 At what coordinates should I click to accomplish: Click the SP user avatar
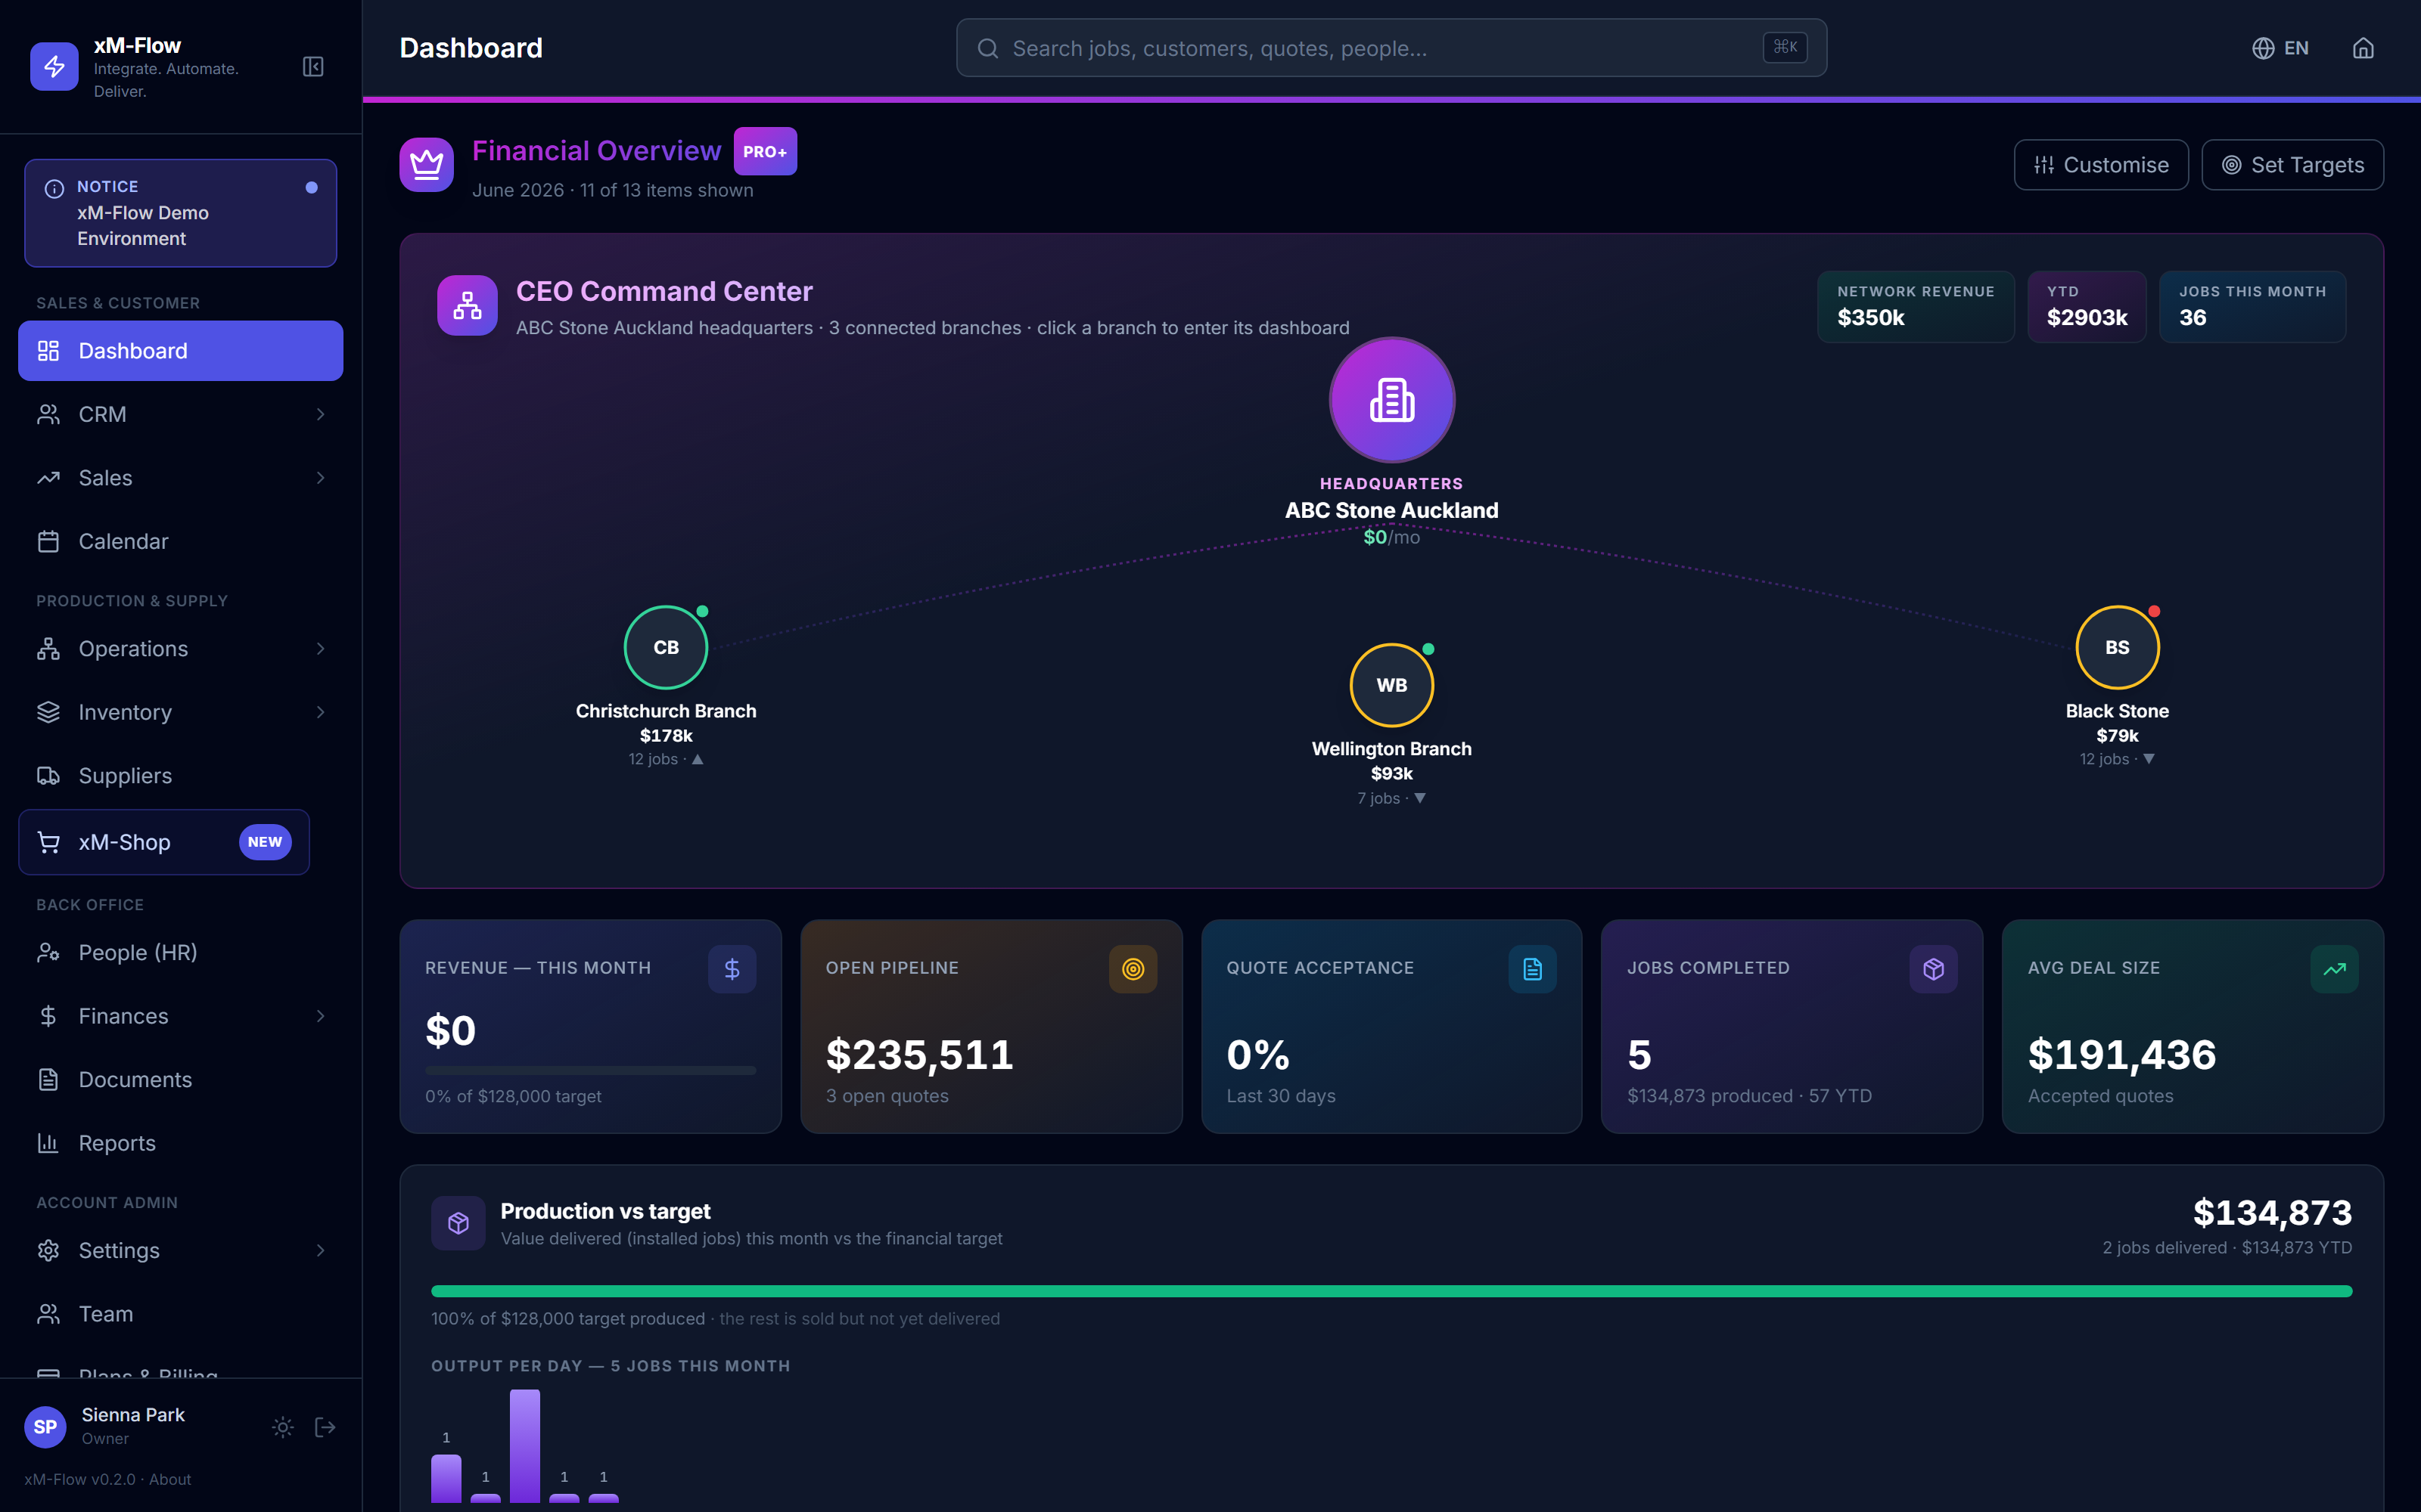45,1427
